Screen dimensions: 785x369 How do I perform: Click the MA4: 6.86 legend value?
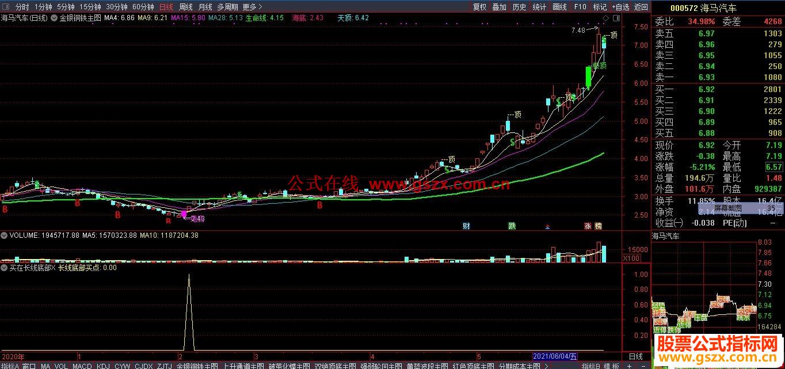[x=119, y=18]
